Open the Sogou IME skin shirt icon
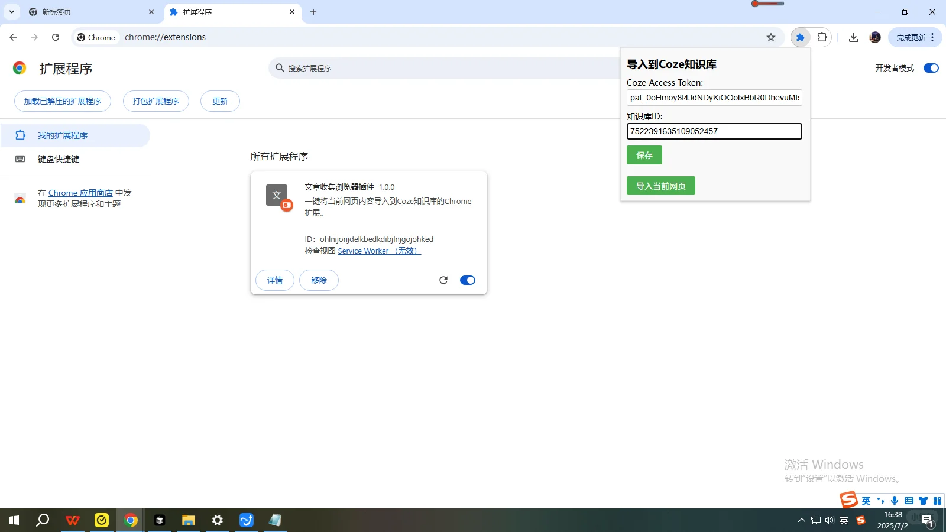 tap(923, 501)
